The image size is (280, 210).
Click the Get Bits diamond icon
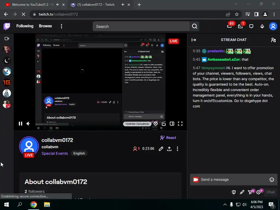coord(262,27)
